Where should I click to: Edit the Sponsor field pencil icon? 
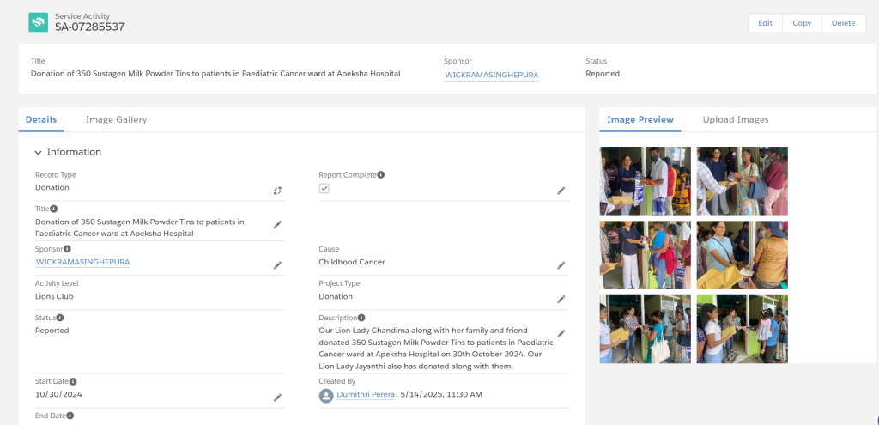click(277, 265)
